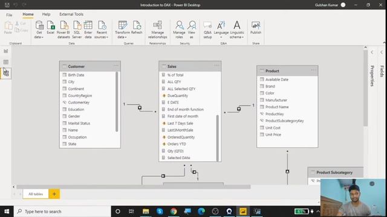Select Orders YTD in Sales table
Image resolution: width=387 pixels, height=217 pixels.
point(177,144)
